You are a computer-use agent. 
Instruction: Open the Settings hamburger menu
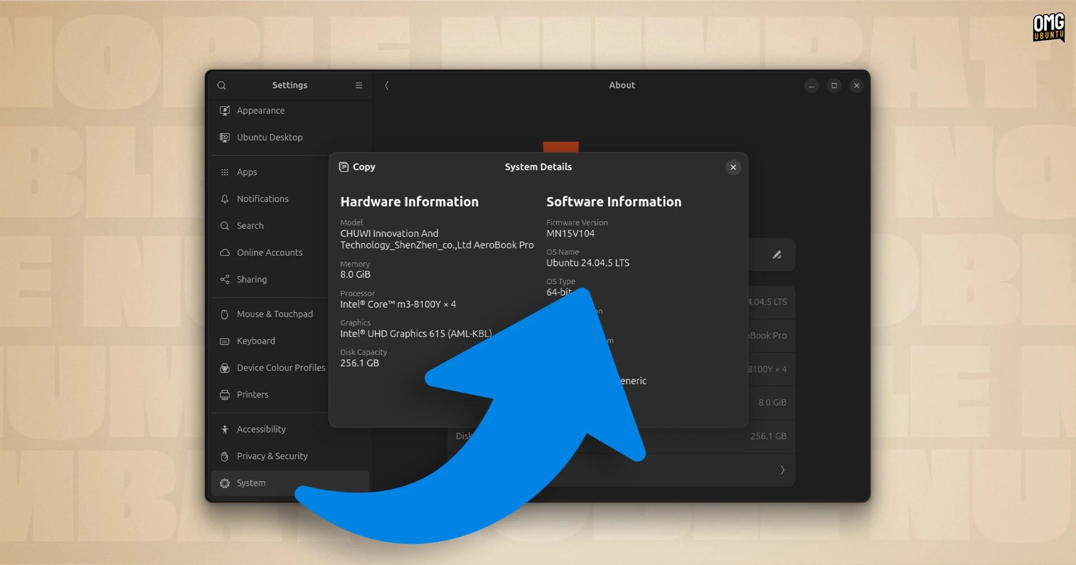[359, 85]
